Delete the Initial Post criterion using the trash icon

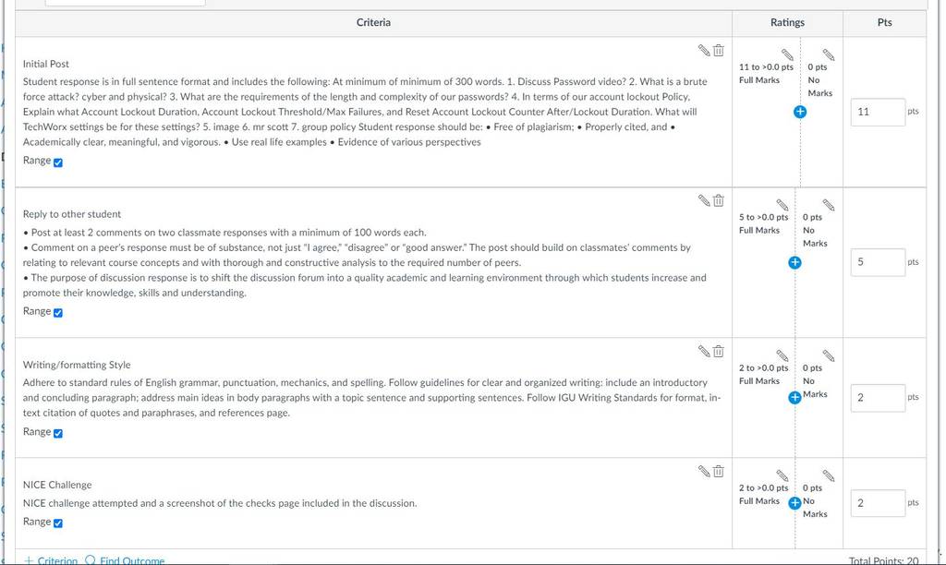(x=718, y=50)
